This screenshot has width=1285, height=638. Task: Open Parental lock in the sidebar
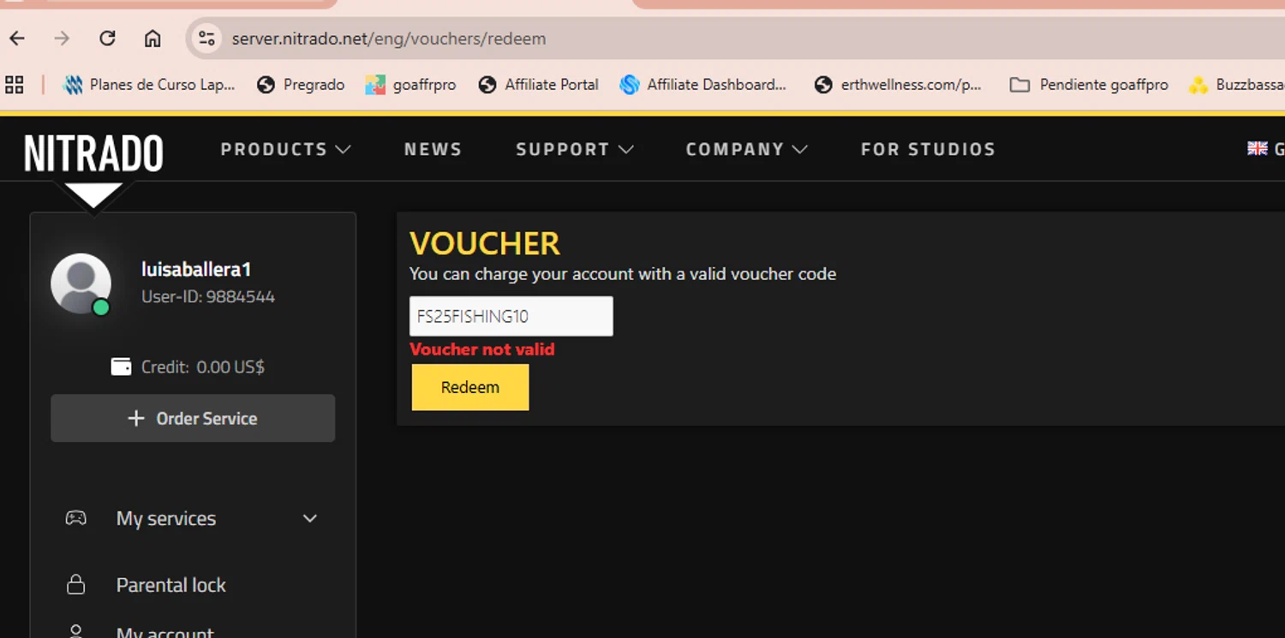171,585
